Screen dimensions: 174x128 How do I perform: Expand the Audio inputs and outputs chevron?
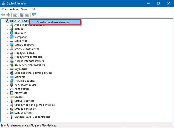point(7,25)
